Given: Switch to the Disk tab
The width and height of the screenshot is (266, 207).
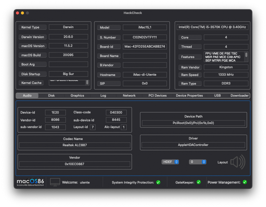Looking at the screenshot, I should (51, 96).
